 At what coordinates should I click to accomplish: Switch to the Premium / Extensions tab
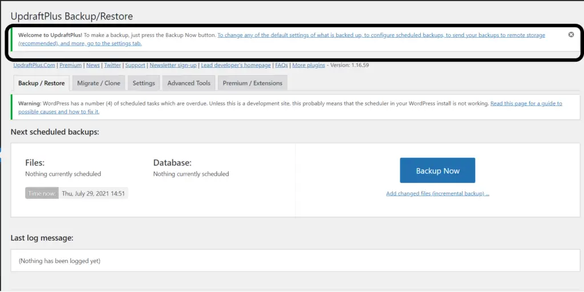253,83
